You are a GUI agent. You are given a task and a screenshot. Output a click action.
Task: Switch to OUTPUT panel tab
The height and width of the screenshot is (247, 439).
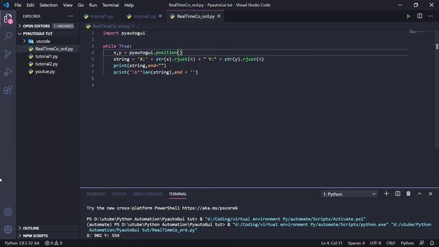[119, 194]
